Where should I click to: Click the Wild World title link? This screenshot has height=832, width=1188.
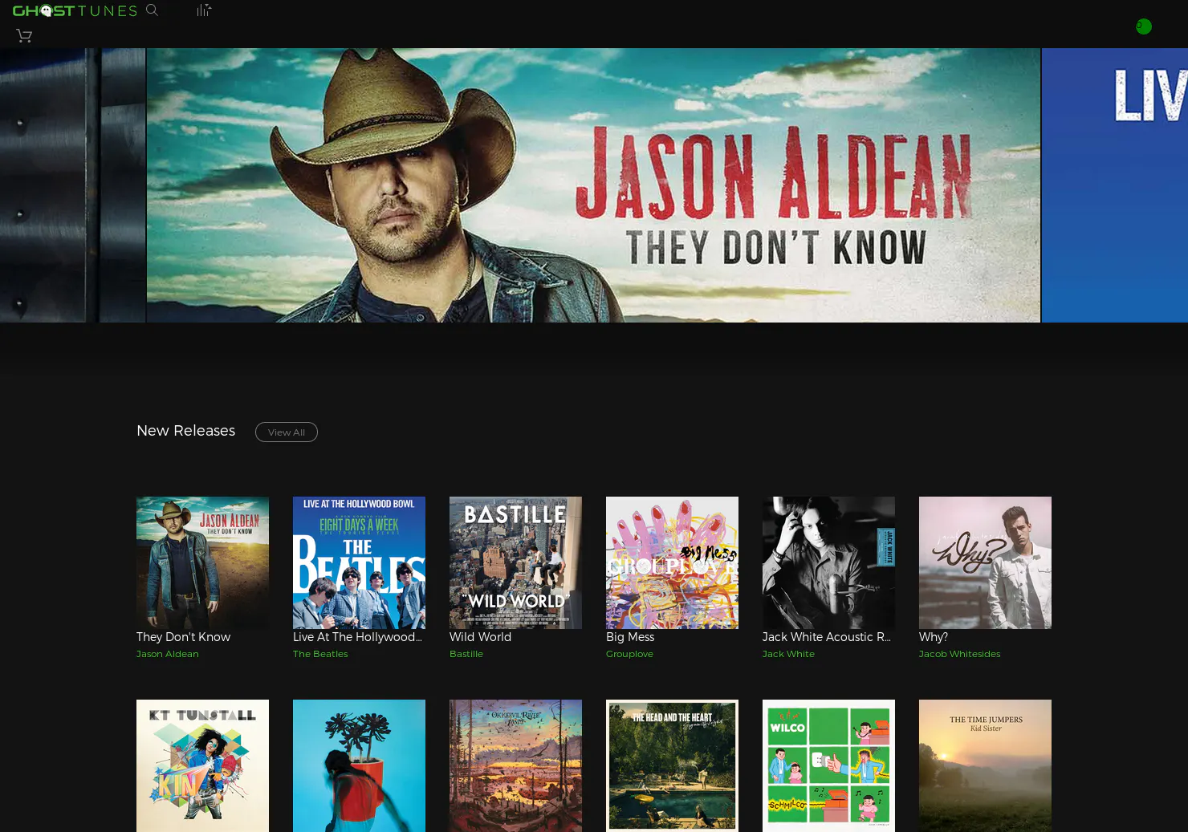480,637
